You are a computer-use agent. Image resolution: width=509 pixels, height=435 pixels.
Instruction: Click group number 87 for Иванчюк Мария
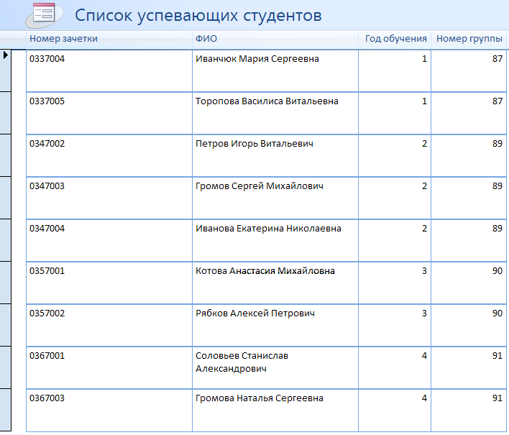coord(469,70)
